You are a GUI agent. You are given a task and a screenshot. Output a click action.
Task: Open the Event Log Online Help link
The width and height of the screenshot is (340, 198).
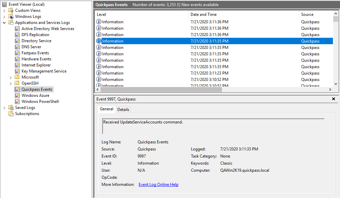pos(158,184)
